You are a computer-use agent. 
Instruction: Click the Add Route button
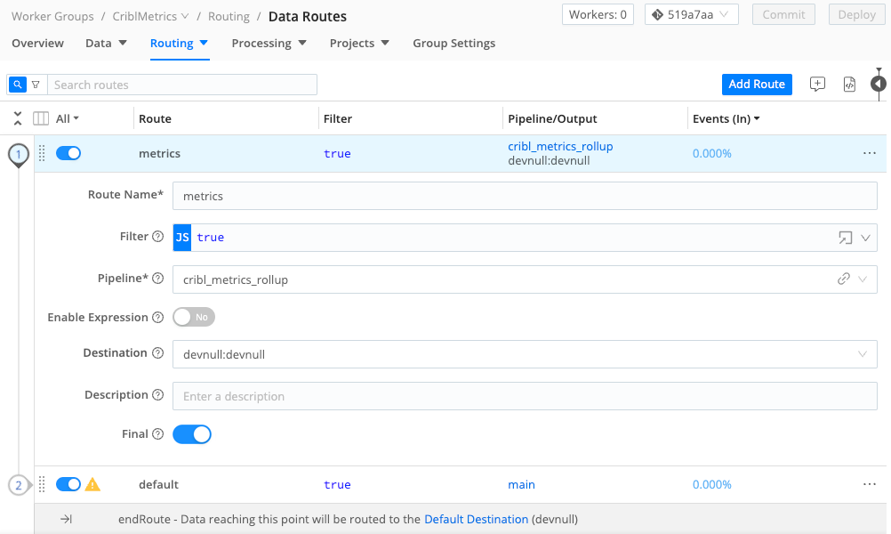[x=757, y=84]
